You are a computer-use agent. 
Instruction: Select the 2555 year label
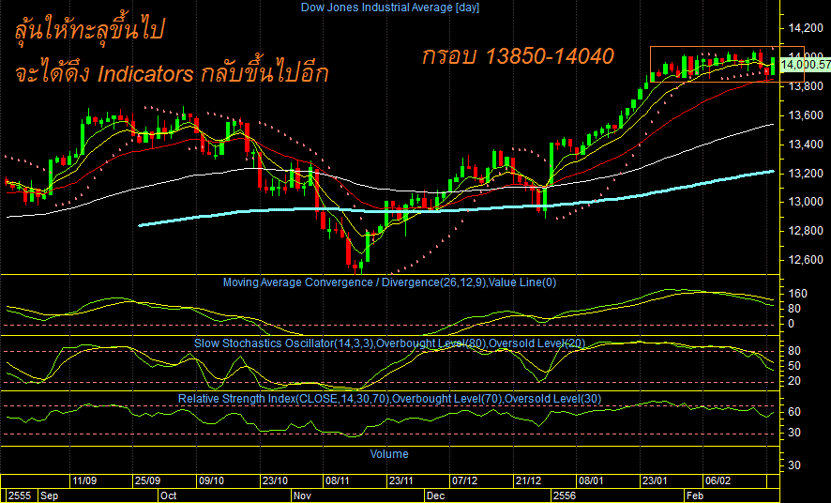coord(19,495)
